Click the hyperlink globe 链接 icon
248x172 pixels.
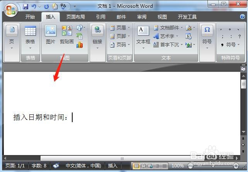click(98, 30)
